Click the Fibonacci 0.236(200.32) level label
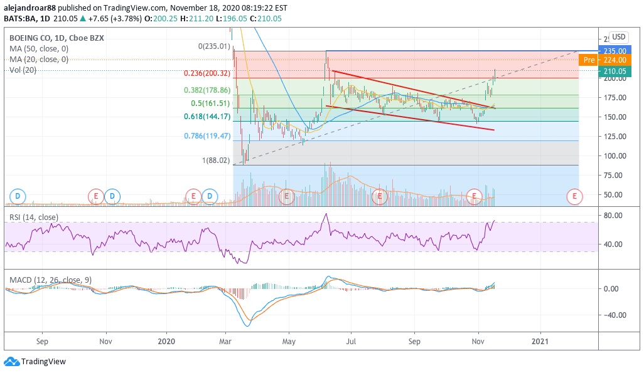This screenshot has width=644, height=373. pyautogui.click(x=207, y=73)
